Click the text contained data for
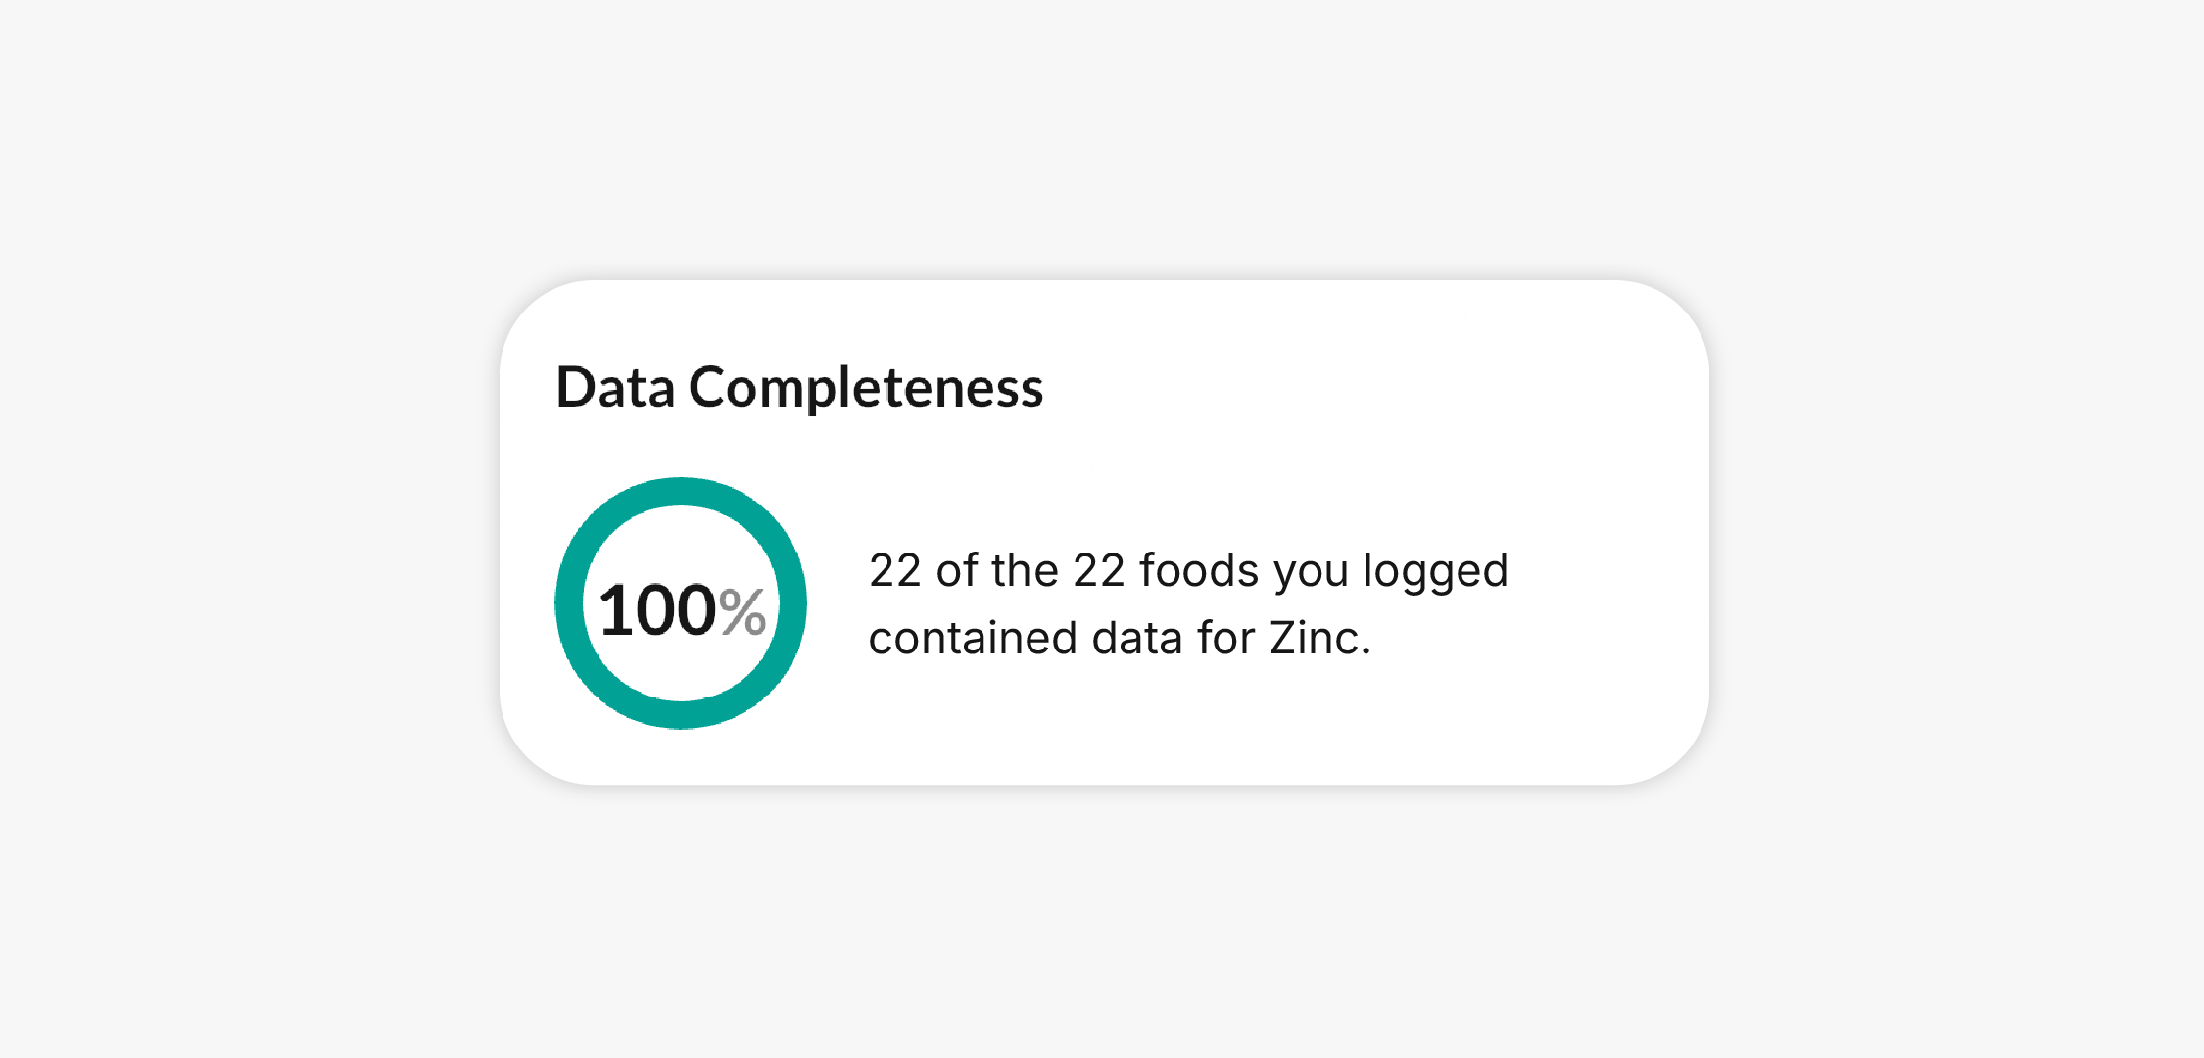Screen dimensions: 2204x1058 pos(1062,638)
